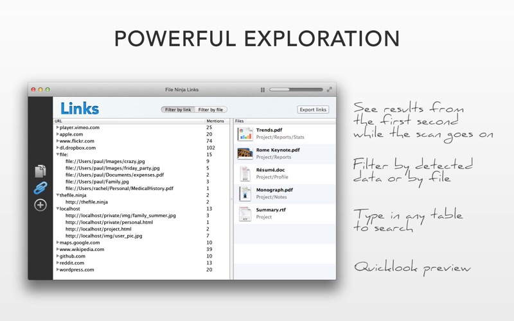Sort by the Mentions column header
The width and height of the screenshot is (514, 321).
(x=215, y=121)
